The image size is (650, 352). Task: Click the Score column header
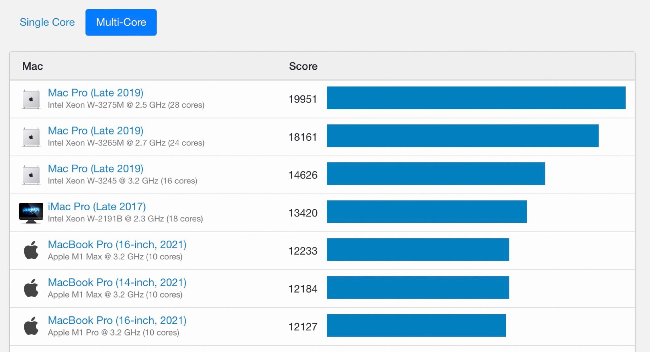303,66
